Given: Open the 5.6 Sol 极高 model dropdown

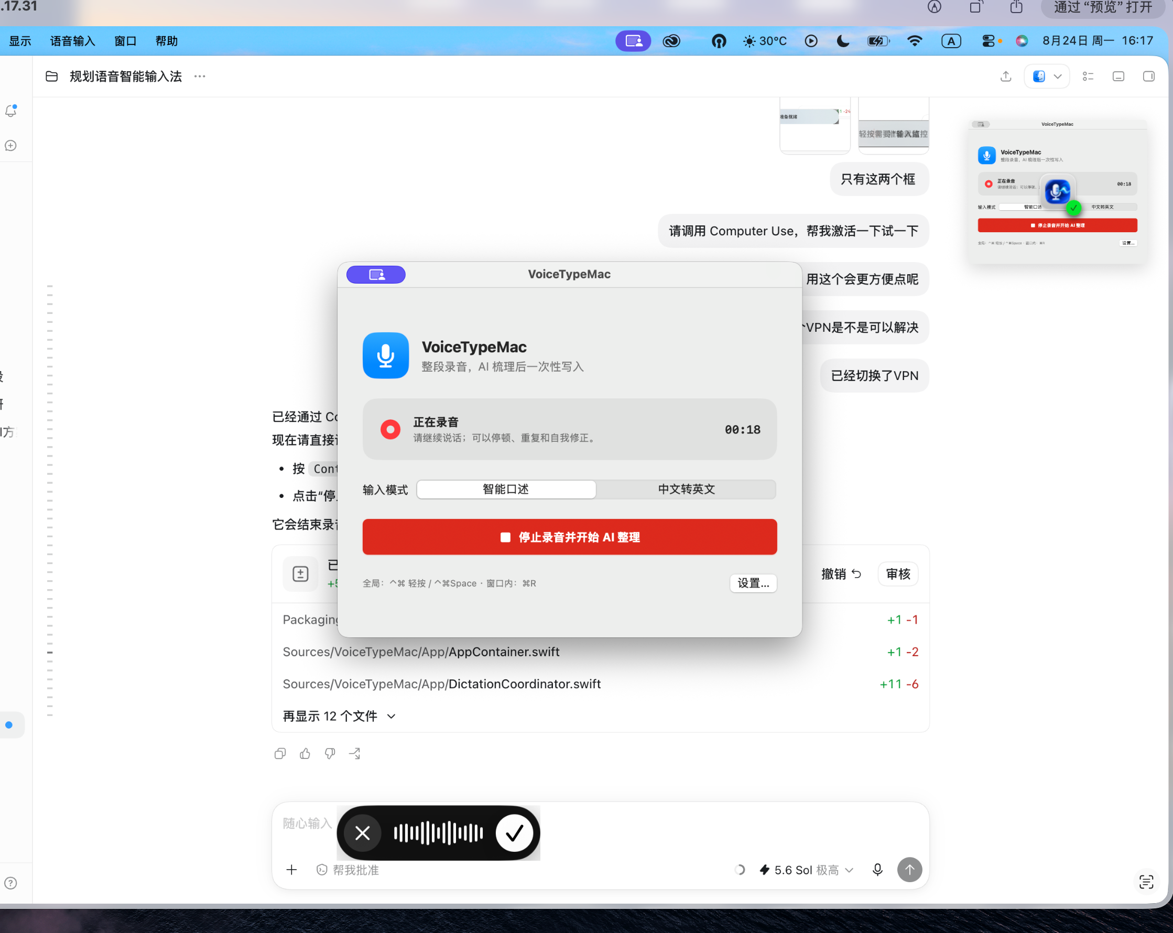Looking at the screenshot, I should (x=806, y=870).
